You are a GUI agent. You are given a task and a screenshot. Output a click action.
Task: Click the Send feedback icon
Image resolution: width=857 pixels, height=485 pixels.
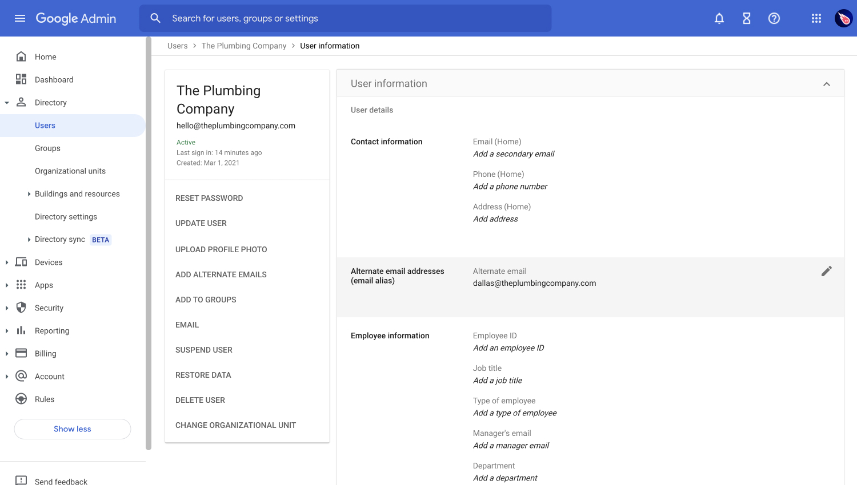tap(21, 480)
